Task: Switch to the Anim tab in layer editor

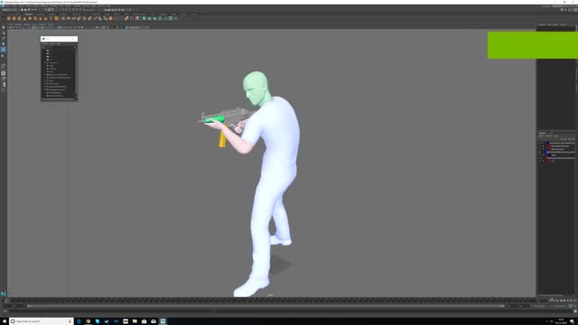Action: click(x=552, y=133)
